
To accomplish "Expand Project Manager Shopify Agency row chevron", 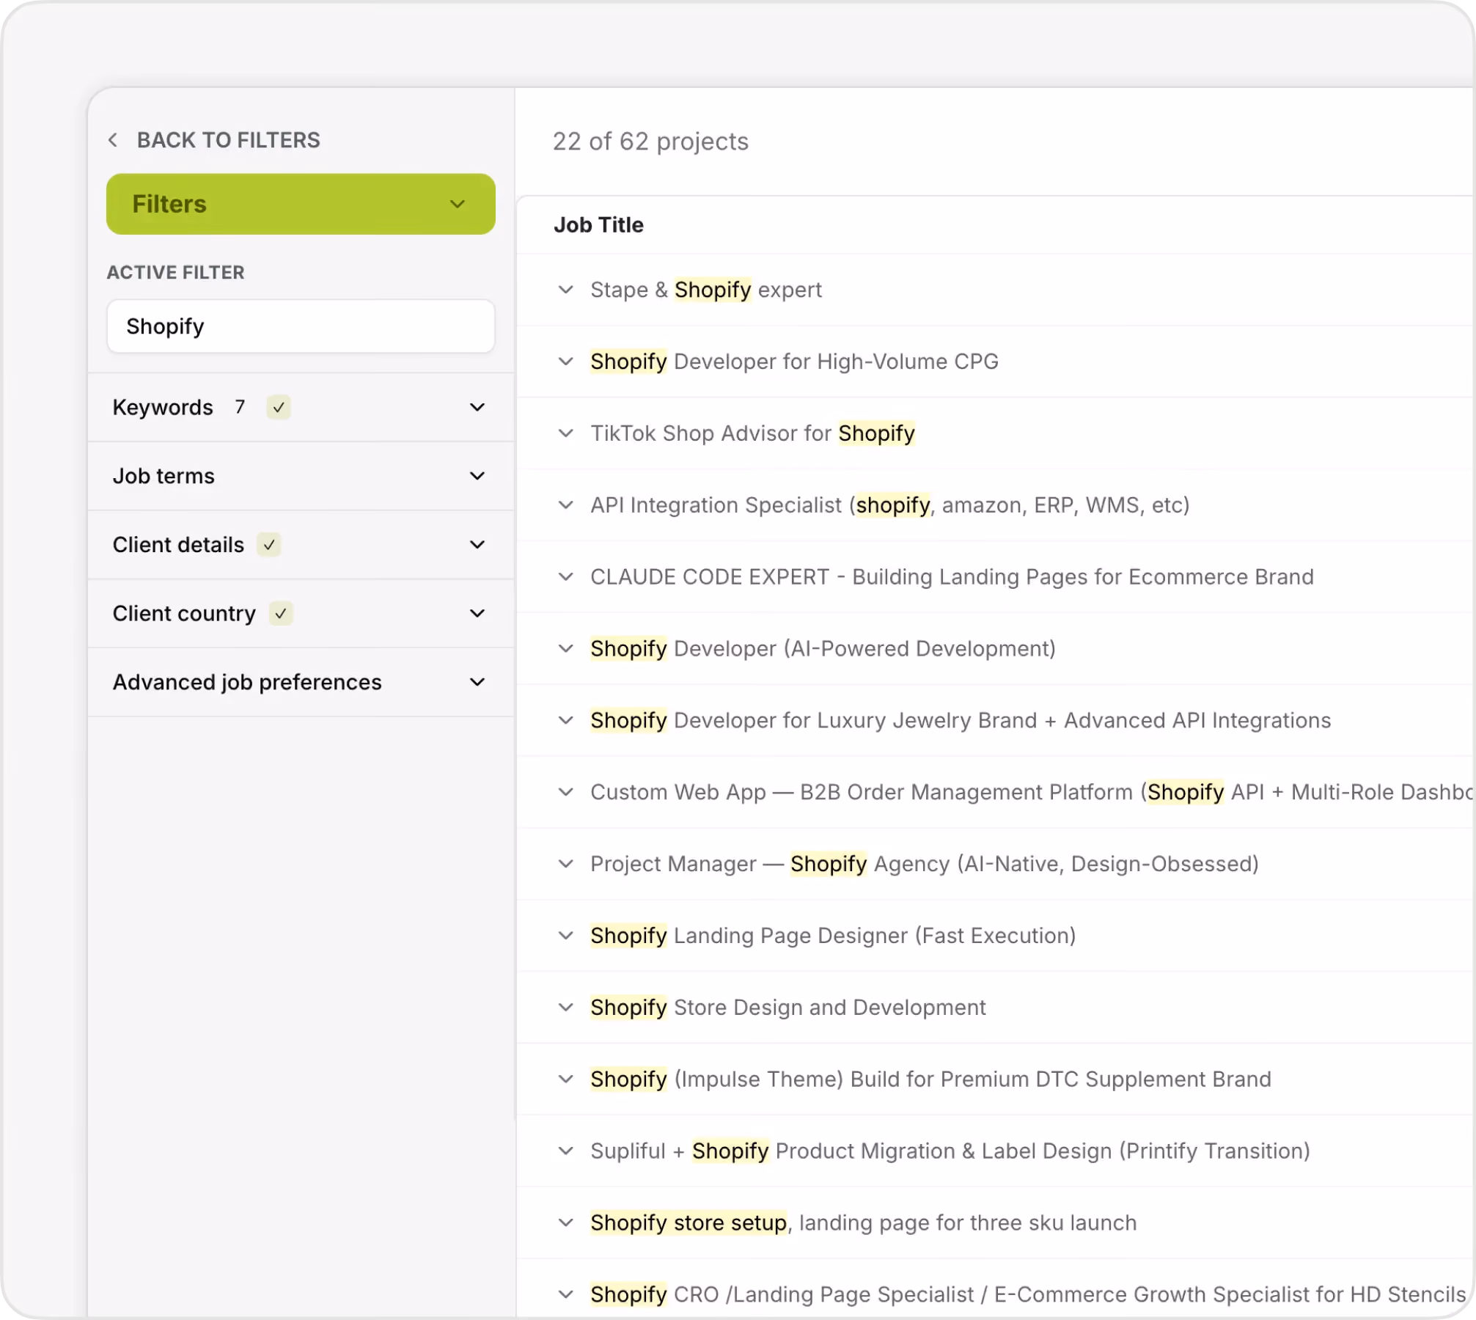I will (x=565, y=864).
